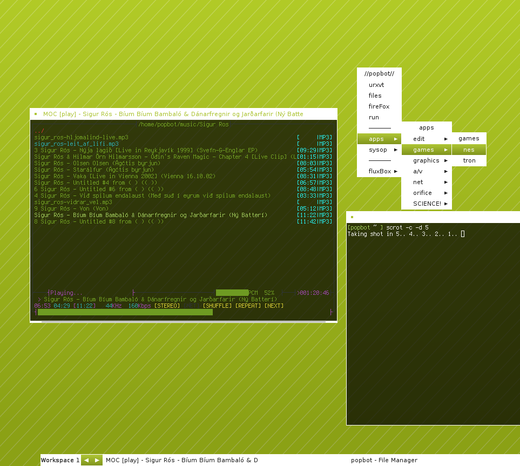Toggle SHUFFLE indicator in MOC
The image size is (520, 466).
pos(217,306)
